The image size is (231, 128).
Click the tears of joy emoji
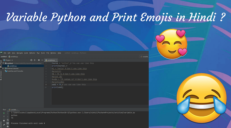tap(202, 98)
